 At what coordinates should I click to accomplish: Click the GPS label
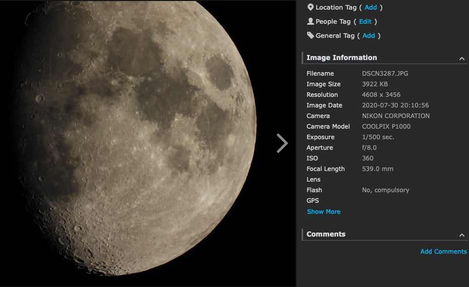[x=313, y=201]
